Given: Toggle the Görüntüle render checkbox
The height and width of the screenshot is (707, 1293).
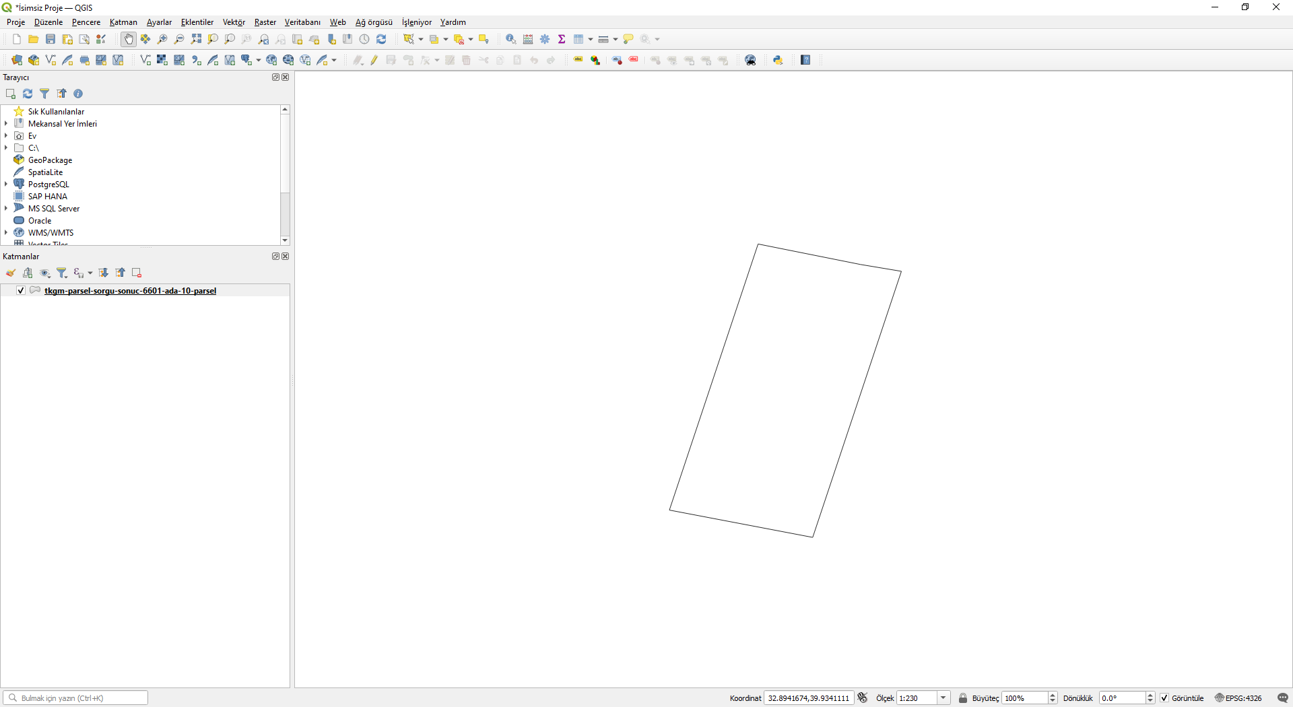Looking at the screenshot, I should [x=1164, y=698].
